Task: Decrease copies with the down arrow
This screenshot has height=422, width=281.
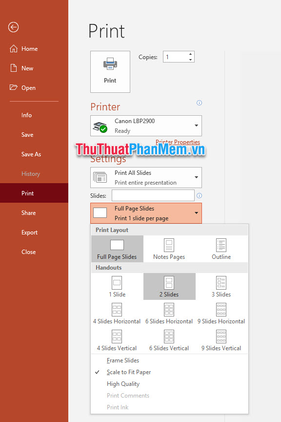Action: (190, 60)
